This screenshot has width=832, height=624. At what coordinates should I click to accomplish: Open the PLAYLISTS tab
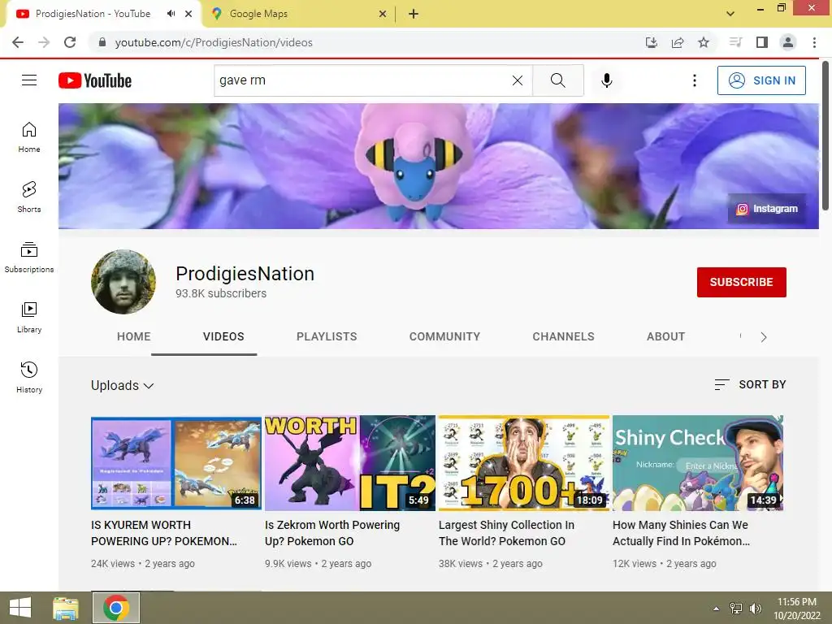tap(327, 336)
